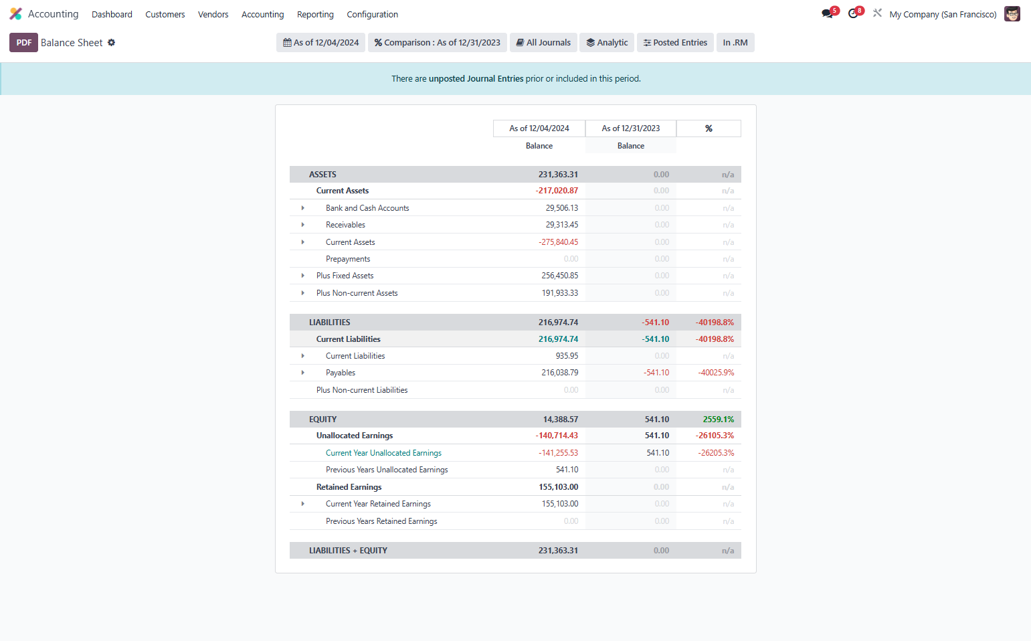Expand the Current Year Retained Earnings row
This screenshot has height=641, width=1031.
[x=303, y=504]
